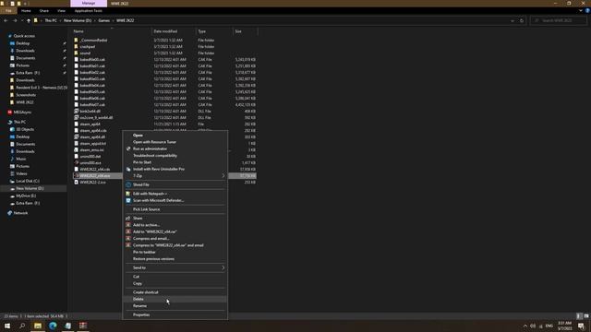Click the Up one level arrow
This screenshot has width=591, height=332.
click(x=29, y=20)
